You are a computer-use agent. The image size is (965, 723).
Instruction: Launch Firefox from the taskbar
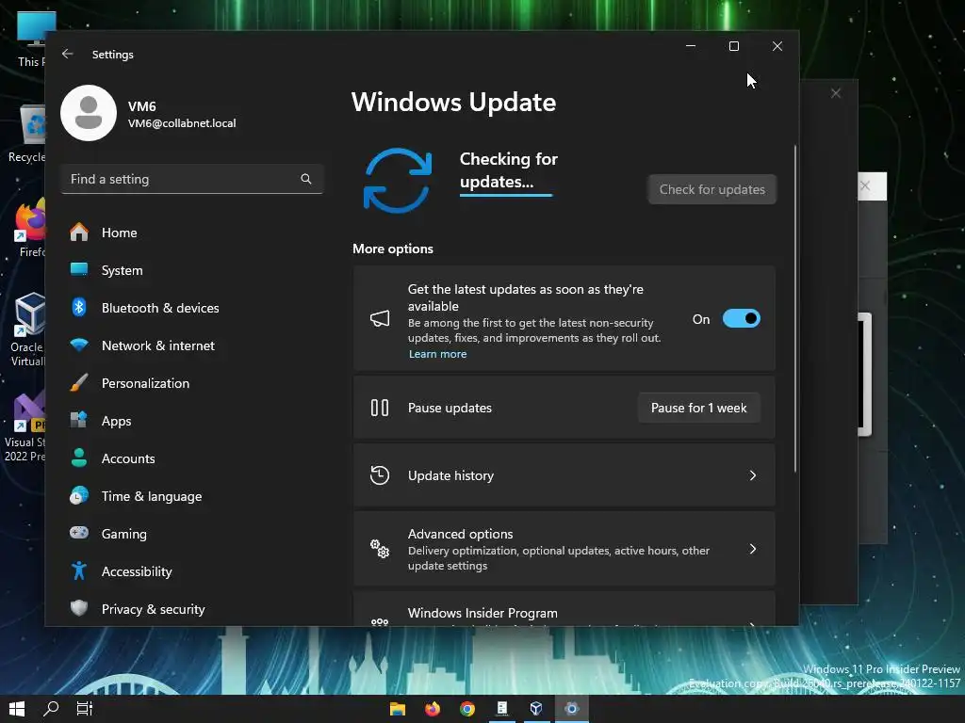point(433,709)
